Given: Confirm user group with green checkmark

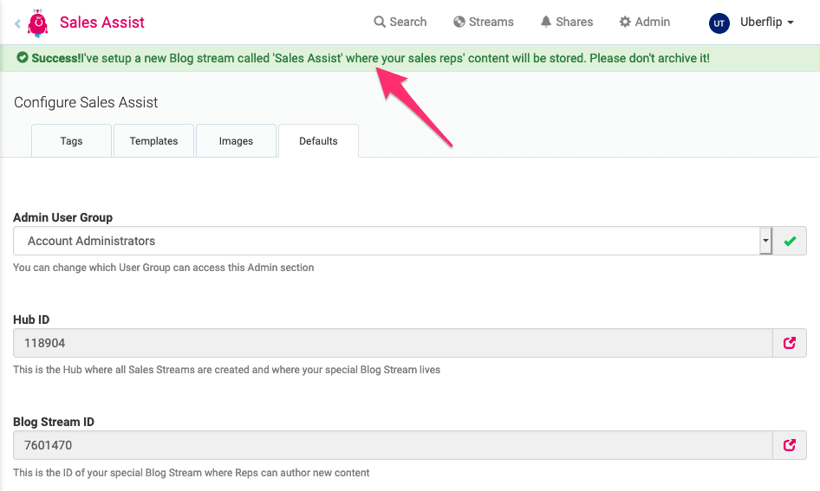Looking at the screenshot, I should coord(790,241).
